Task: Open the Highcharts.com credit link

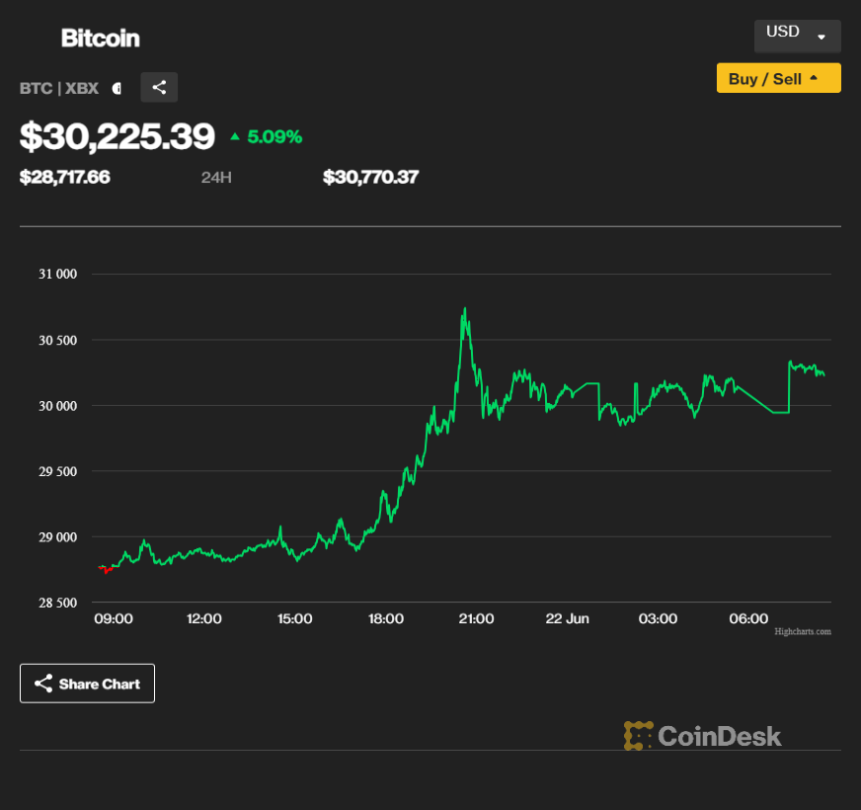Action: click(802, 631)
